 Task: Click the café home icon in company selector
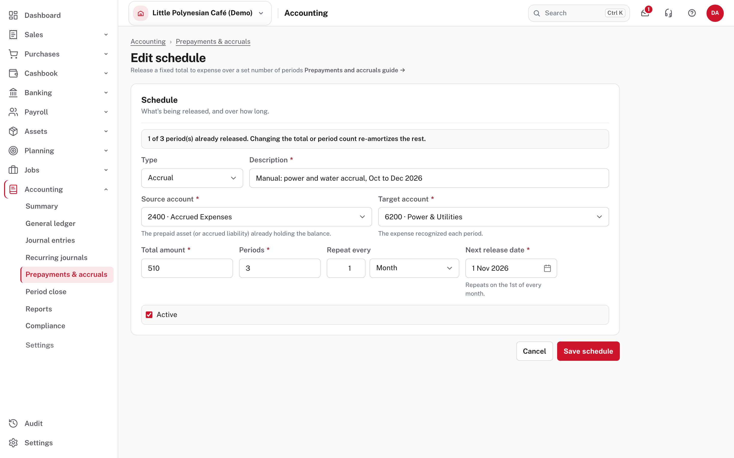click(141, 13)
